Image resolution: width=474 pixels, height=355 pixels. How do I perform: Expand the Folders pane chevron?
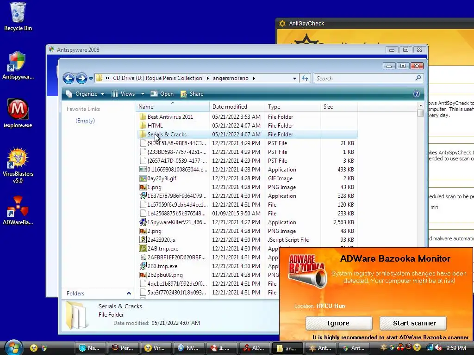[x=129, y=293]
